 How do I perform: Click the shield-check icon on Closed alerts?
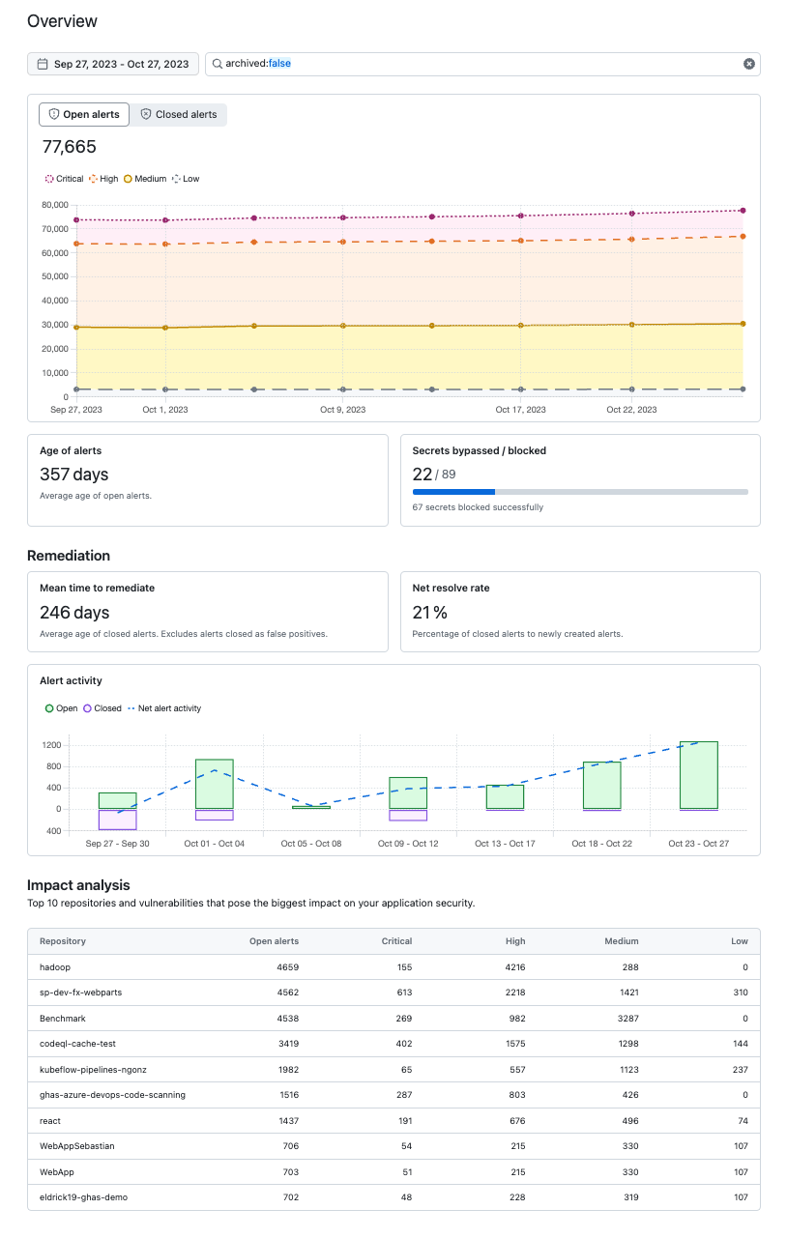[146, 114]
